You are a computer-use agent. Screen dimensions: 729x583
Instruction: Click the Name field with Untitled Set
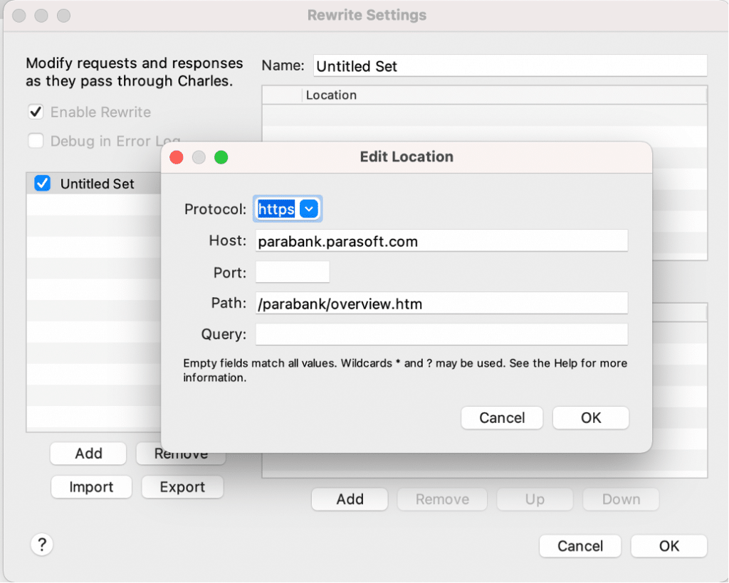click(x=509, y=66)
